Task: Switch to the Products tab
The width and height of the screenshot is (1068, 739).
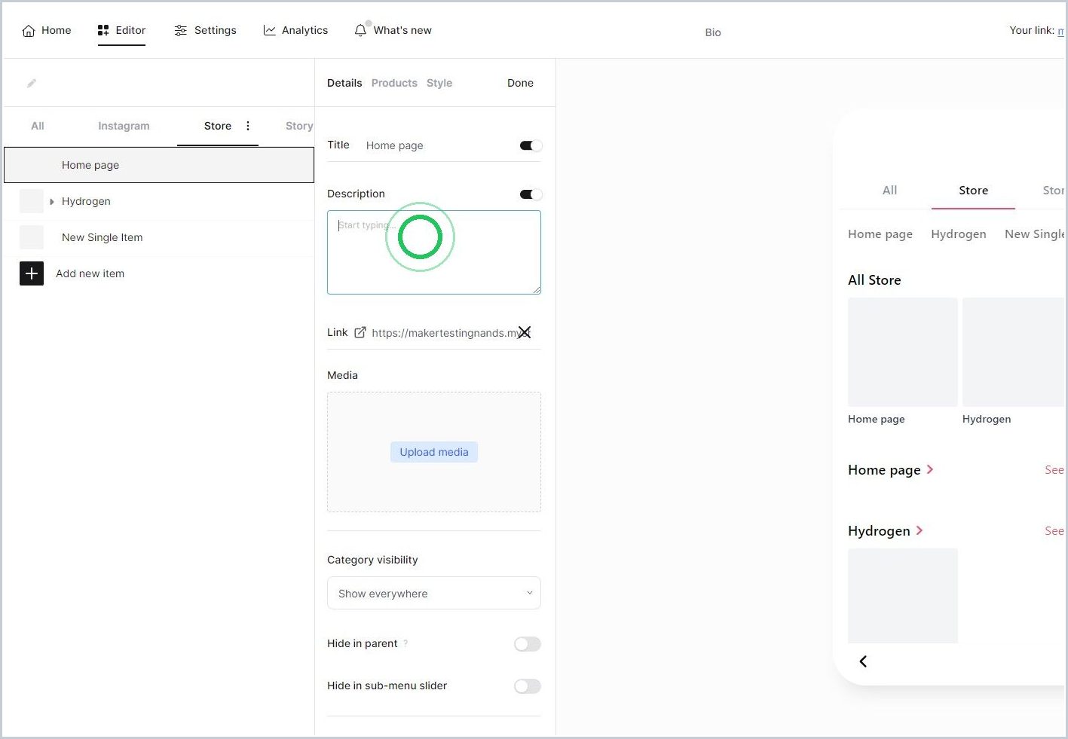Action: click(394, 83)
